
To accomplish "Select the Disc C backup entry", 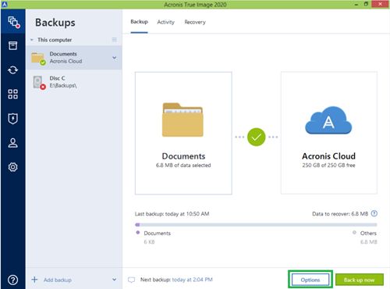I will pyautogui.click(x=74, y=82).
